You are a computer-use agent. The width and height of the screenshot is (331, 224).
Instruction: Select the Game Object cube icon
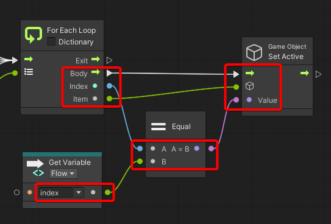(x=254, y=52)
